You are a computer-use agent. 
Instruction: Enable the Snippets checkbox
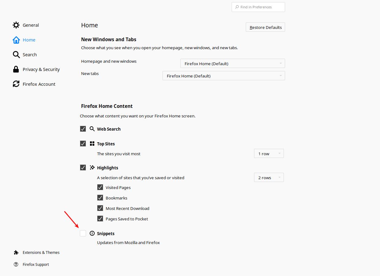(x=83, y=233)
